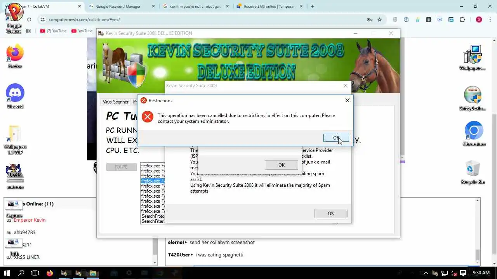Click the 9:30 AM taskbar clock
This screenshot has width=497, height=279.
[x=481, y=273]
